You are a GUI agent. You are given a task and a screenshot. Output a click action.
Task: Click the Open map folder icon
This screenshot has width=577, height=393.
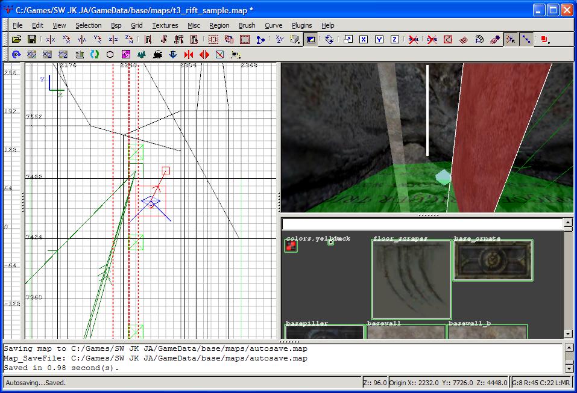pos(16,39)
